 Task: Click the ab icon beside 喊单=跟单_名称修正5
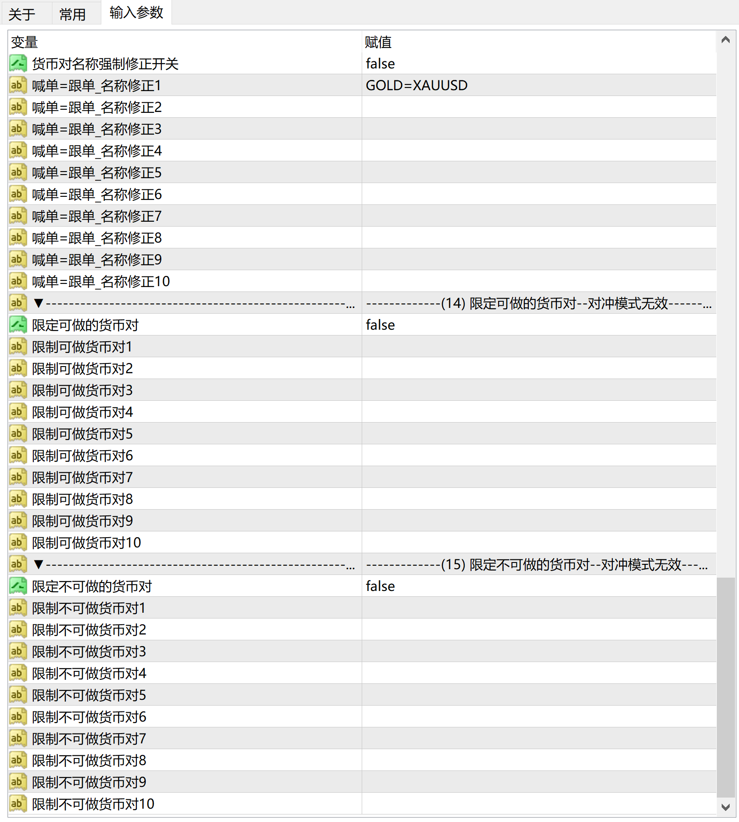[x=17, y=172]
